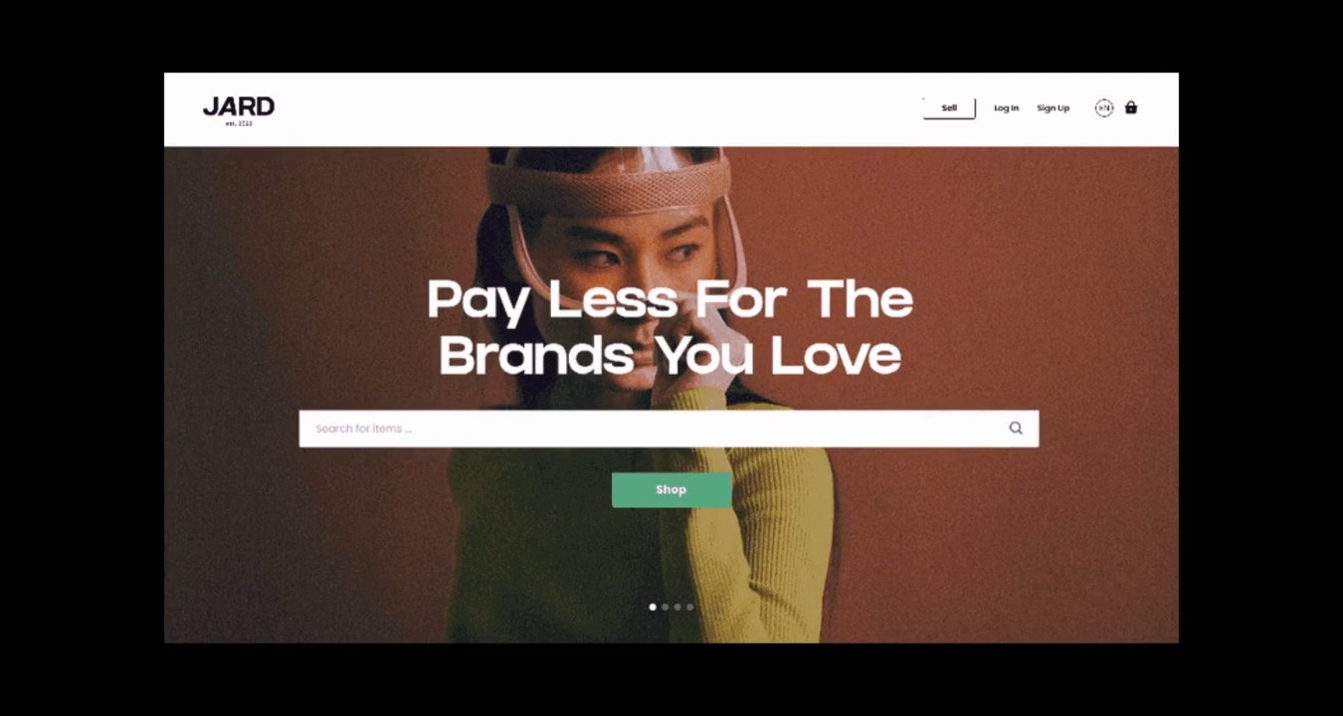1343x716 pixels.
Task: Open the Sign Up link
Action: coord(1053,108)
